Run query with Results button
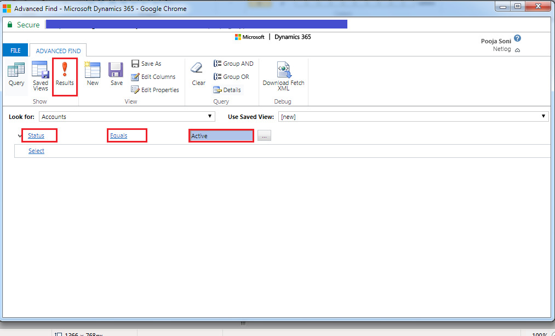This screenshot has width=555, height=336. tap(65, 75)
